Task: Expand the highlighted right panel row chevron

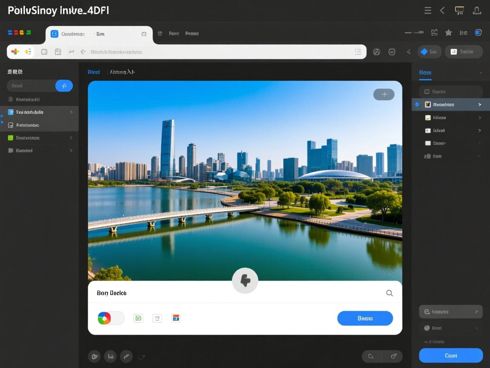Action: click(x=480, y=104)
